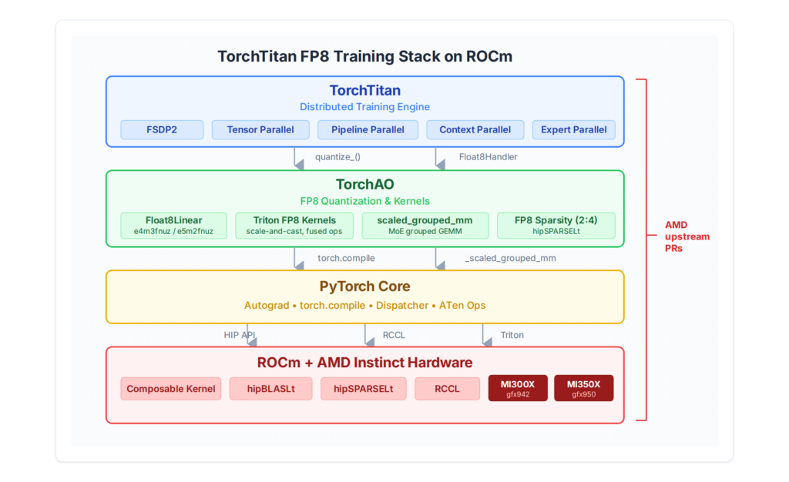
Task: Select the scaled_grouped_mm block
Action: [425, 225]
